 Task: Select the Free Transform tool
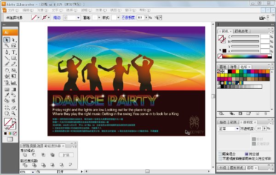[13, 76]
